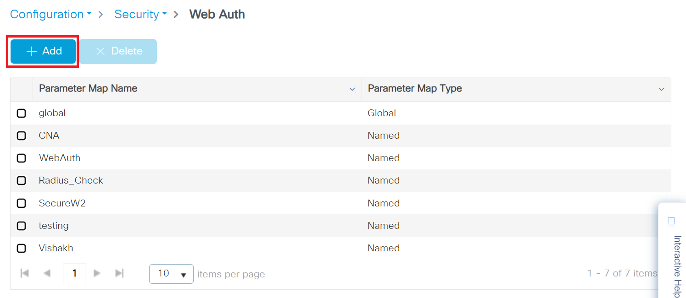
Task: Check the box next to Radius_Check
Action: pyautogui.click(x=21, y=180)
